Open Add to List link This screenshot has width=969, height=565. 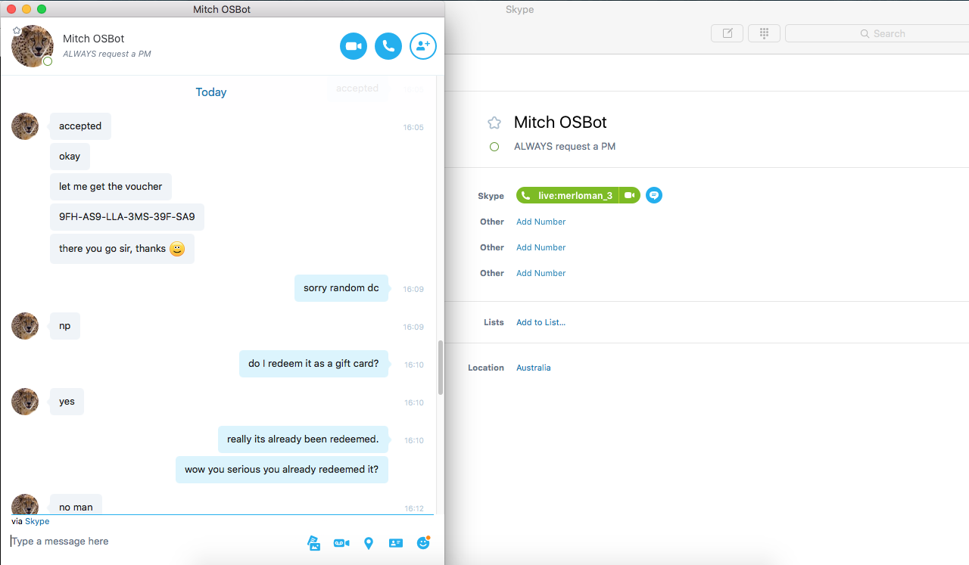pyautogui.click(x=541, y=322)
